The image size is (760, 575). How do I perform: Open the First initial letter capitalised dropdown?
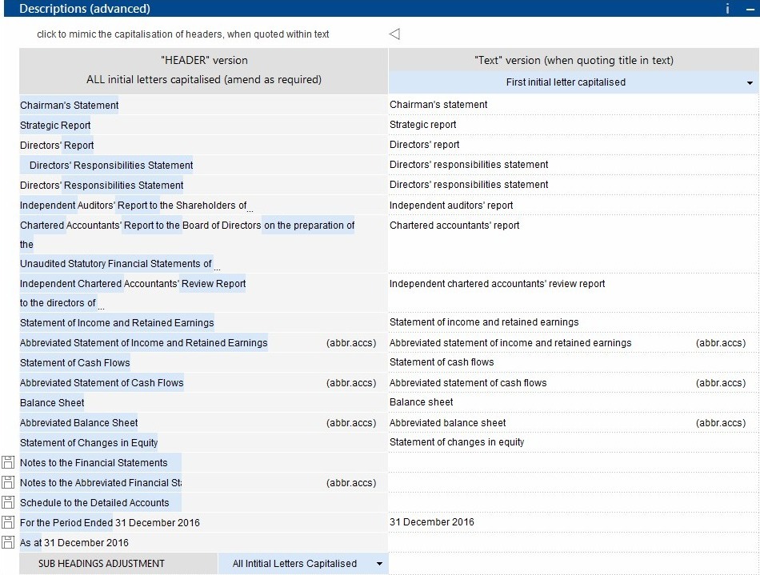[x=574, y=82]
